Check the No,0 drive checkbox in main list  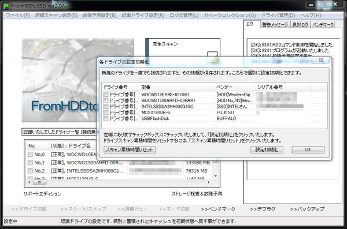pos(30,155)
